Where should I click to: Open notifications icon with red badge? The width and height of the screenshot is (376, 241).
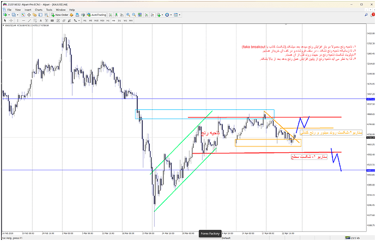tap(373, 15)
